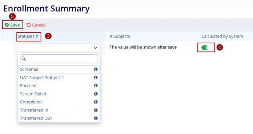Click the green Save button
Screen dimensions: 253x134
[12, 25]
